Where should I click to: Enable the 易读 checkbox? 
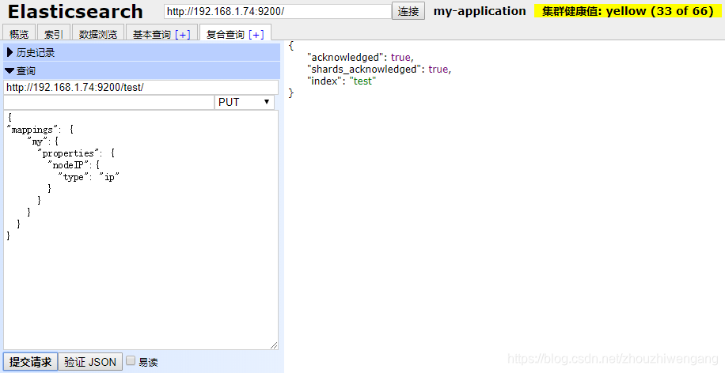click(131, 360)
